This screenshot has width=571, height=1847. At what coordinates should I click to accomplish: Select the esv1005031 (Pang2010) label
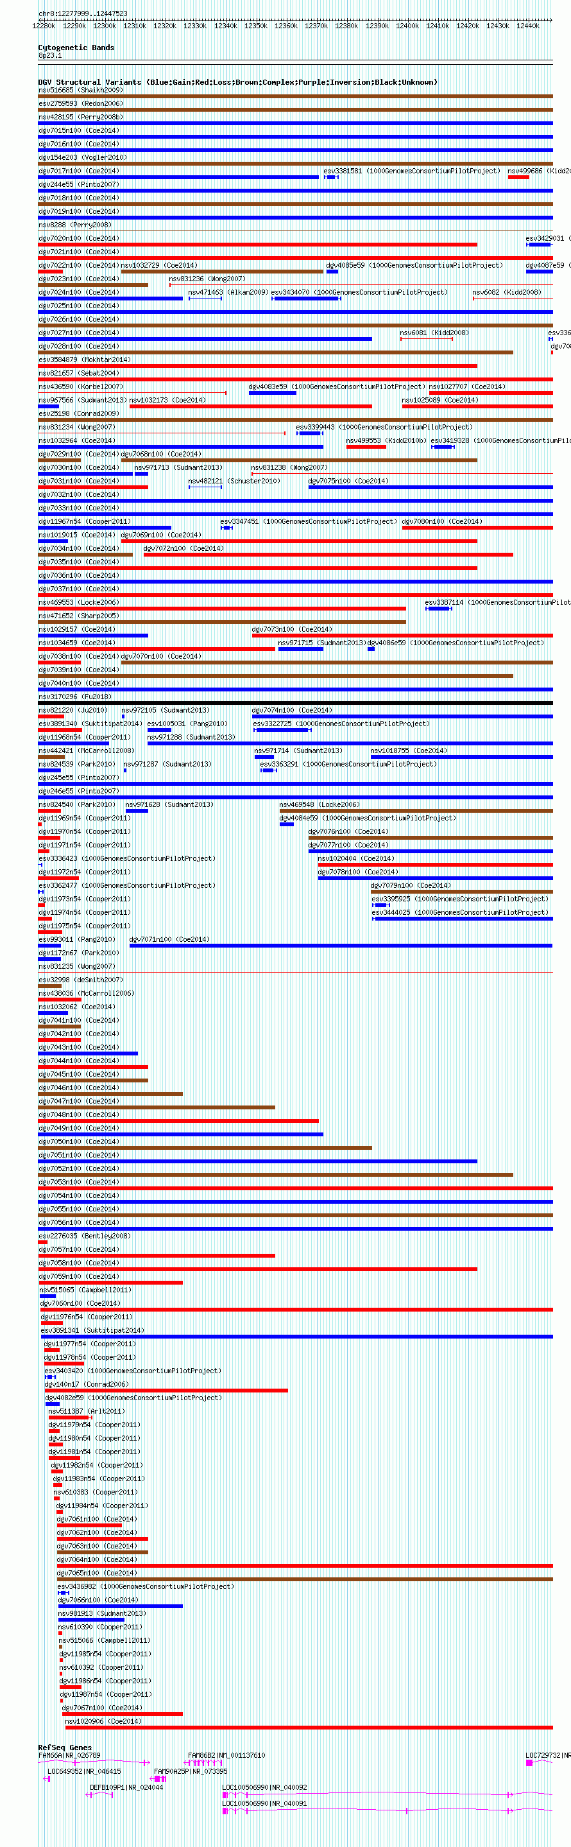pyautogui.click(x=187, y=724)
